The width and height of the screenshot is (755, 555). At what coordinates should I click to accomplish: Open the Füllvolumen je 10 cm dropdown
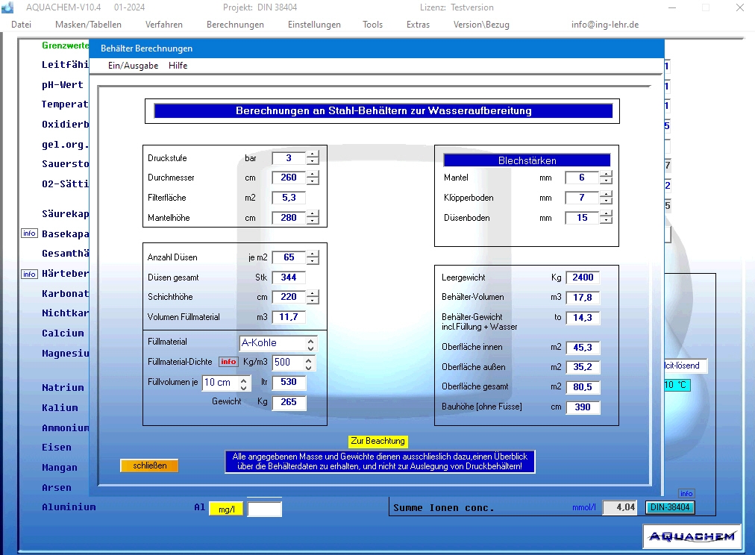pyautogui.click(x=244, y=383)
